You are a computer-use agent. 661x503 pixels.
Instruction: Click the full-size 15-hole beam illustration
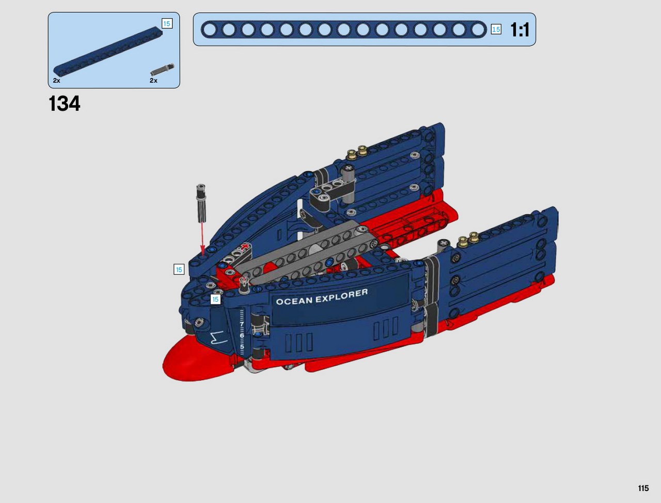coord(343,29)
